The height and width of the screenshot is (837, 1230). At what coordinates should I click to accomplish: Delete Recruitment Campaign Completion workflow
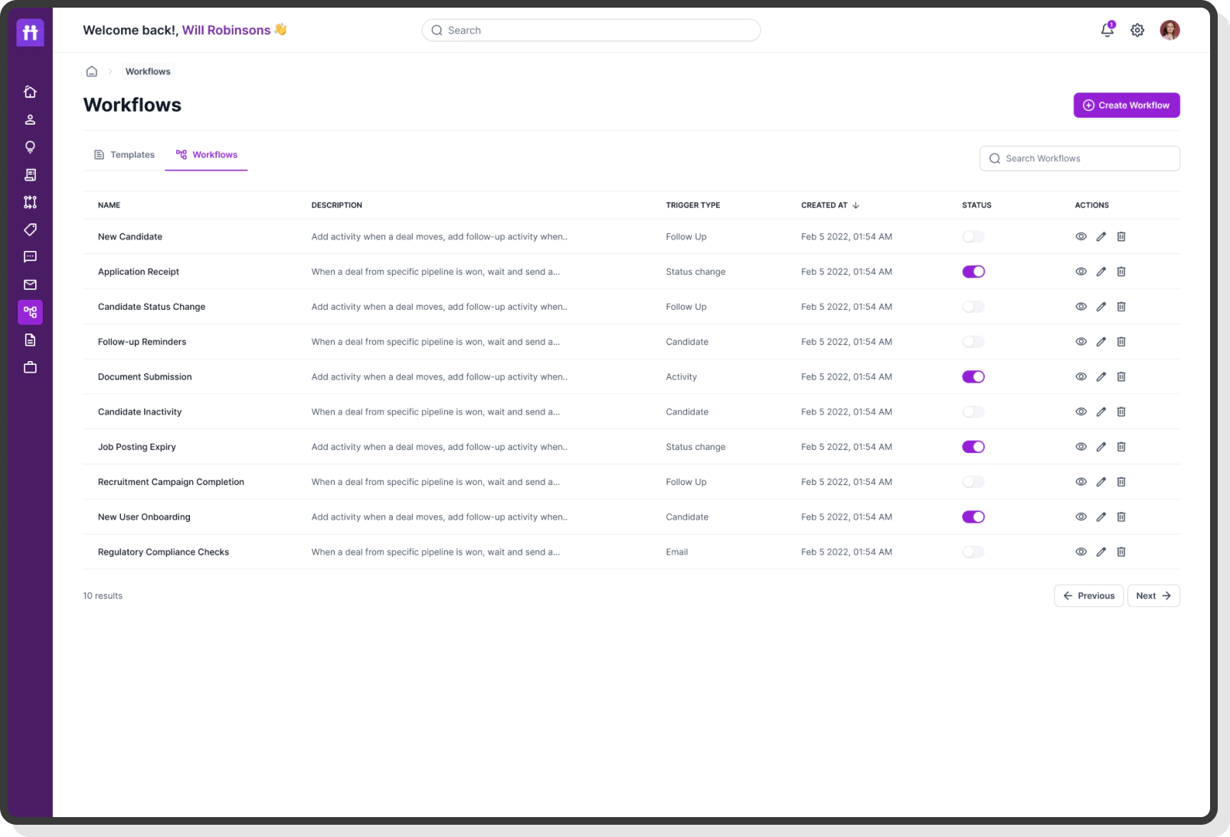point(1121,482)
